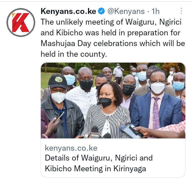Click 'Kibicho Meeting in Kirinyaga' headline text
The width and height of the screenshot is (192, 182).
(95, 169)
